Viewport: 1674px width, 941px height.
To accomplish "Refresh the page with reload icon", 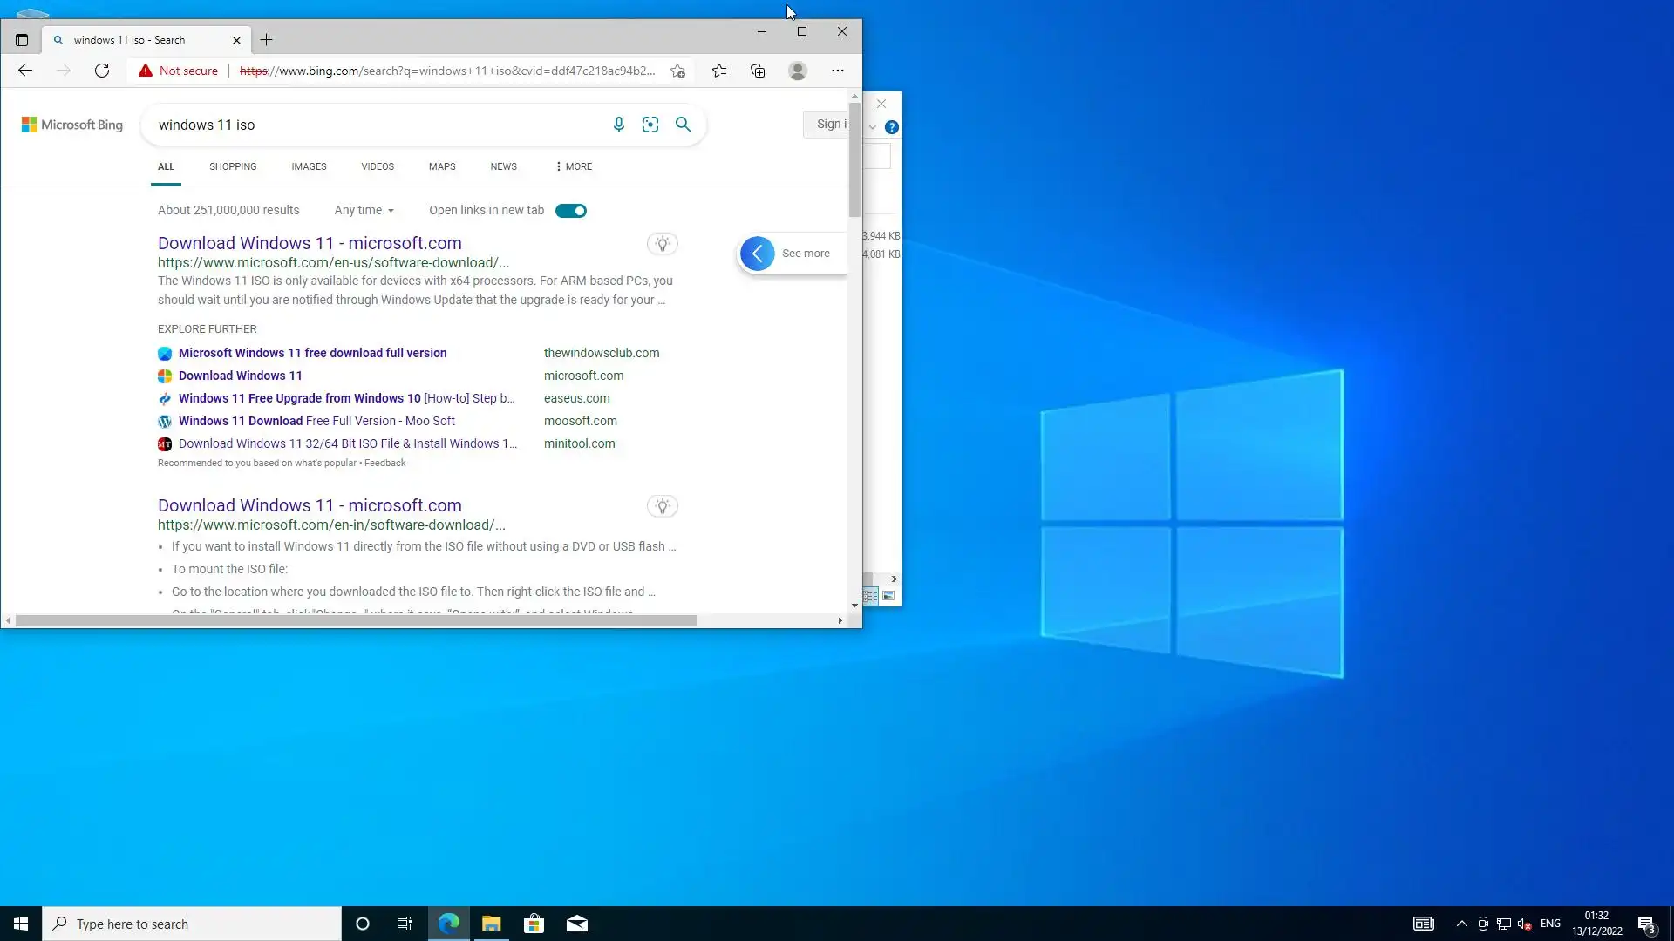I will [x=102, y=71].
